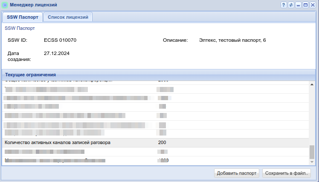Switch to the SSW Паспорт tab
Viewport: 319px width, 182px height.
click(x=22, y=17)
